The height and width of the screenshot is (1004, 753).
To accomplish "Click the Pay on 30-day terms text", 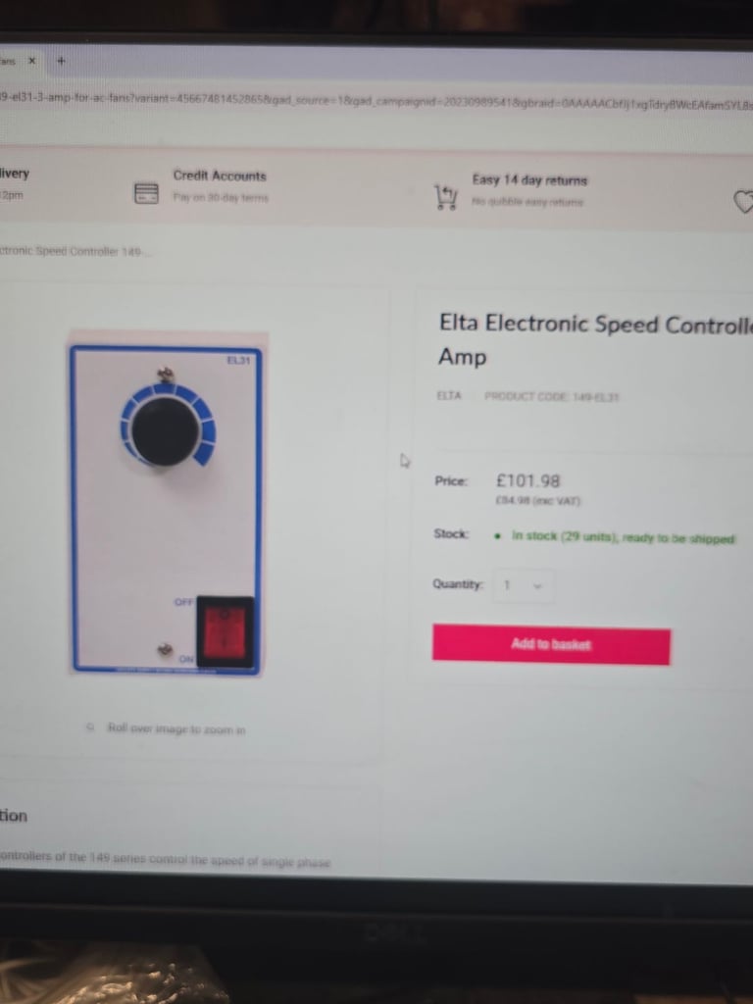I will click(221, 198).
